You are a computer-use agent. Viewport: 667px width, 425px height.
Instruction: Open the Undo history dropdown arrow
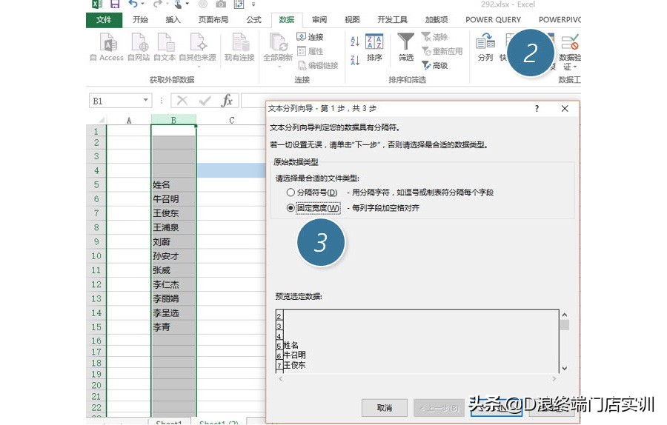(x=142, y=4)
